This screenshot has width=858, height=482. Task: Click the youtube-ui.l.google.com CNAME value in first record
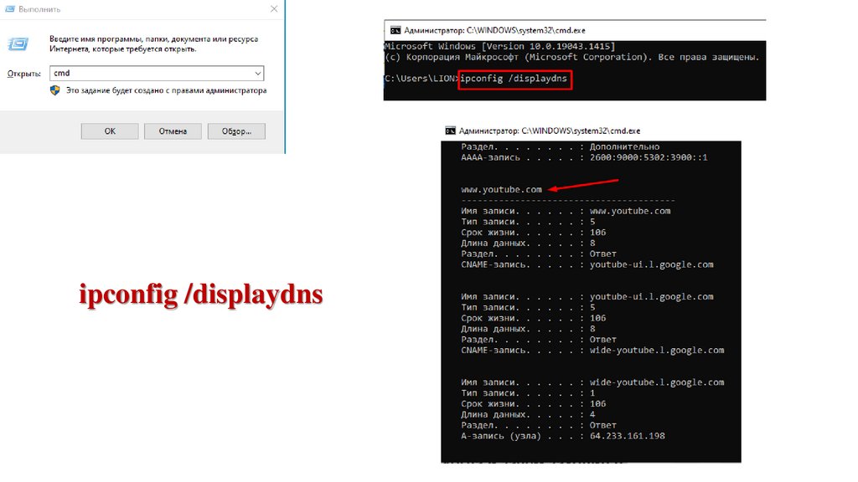click(651, 264)
